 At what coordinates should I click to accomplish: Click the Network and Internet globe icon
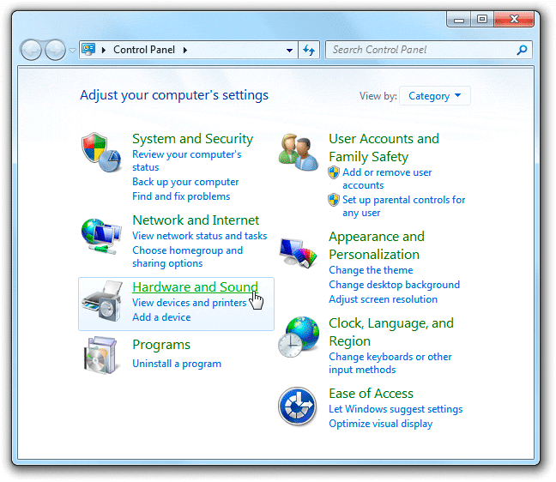click(101, 236)
